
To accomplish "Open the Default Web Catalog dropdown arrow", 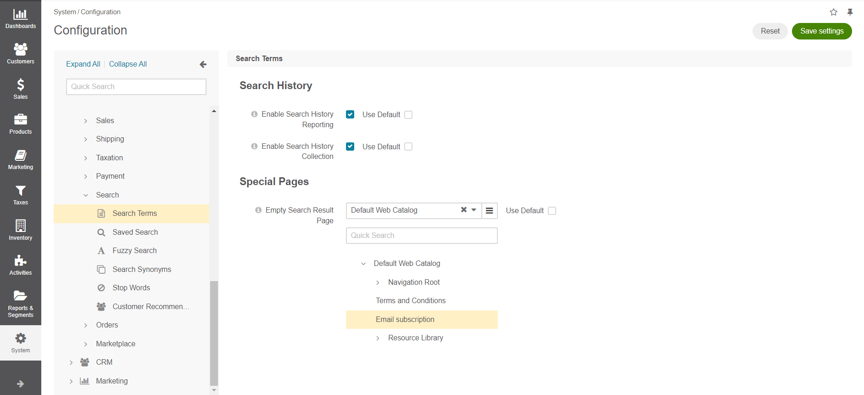I will [474, 210].
